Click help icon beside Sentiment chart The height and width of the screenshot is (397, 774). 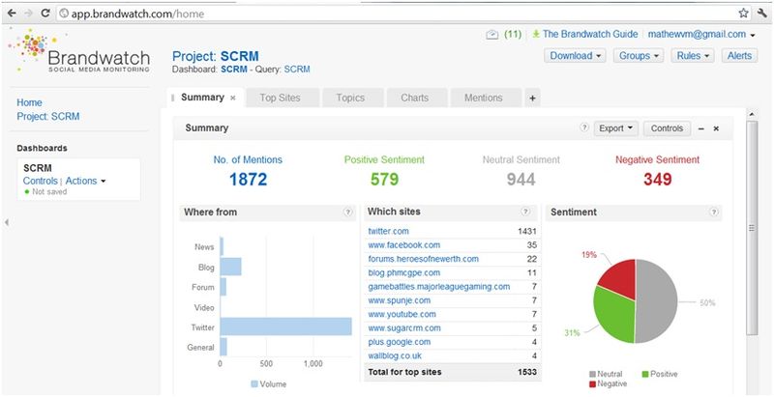click(x=713, y=213)
